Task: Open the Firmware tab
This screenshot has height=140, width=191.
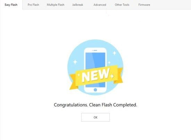Action: pos(144,5)
